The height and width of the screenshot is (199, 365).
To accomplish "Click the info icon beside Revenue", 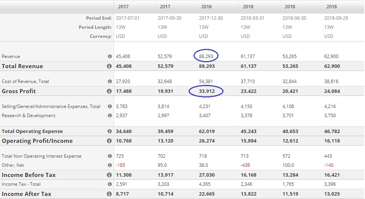I will (x=110, y=56).
